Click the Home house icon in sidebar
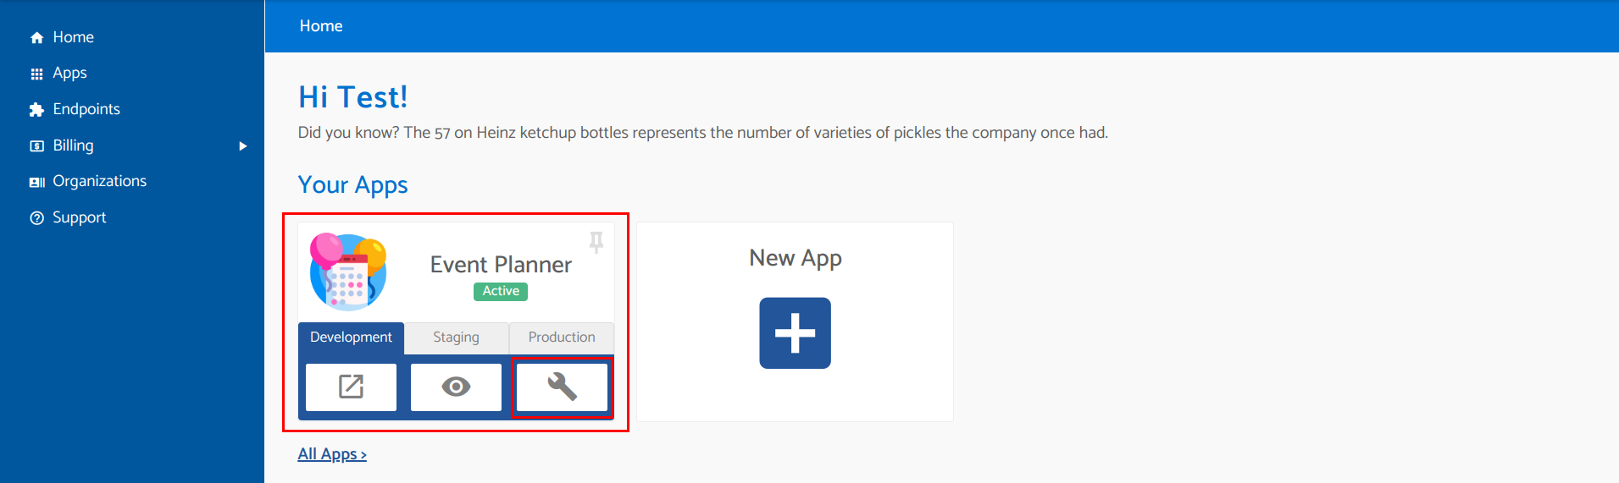This screenshot has width=1619, height=483. [36, 38]
